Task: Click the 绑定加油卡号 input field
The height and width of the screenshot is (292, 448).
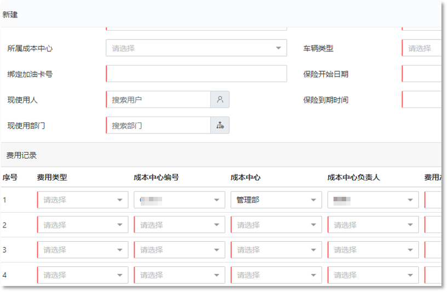Action: 196,74
